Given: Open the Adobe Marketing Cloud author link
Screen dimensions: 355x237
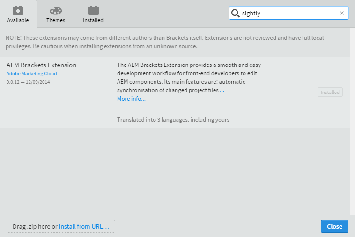Looking at the screenshot, I should tap(31, 74).
